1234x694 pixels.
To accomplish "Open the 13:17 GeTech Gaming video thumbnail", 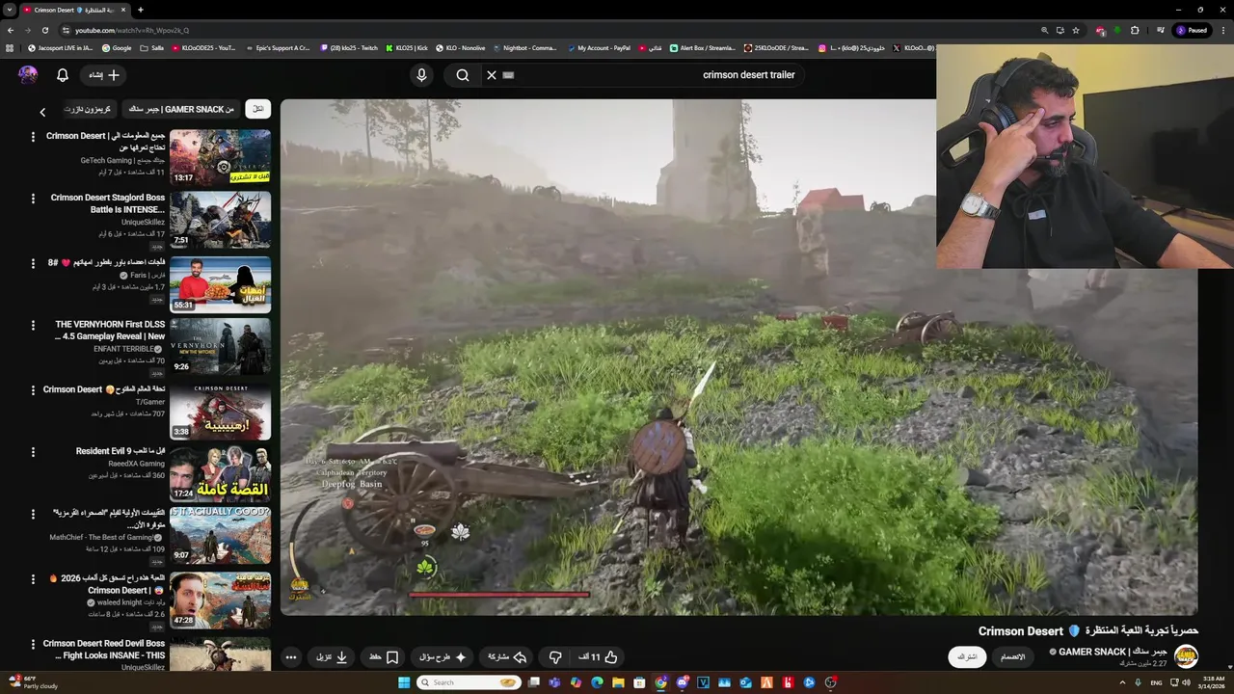I will (x=220, y=157).
